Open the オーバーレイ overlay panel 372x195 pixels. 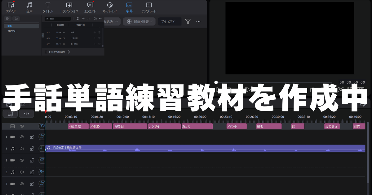pos(109,7)
